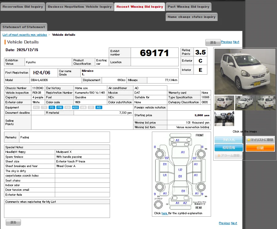The height and width of the screenshot is (229, 277).
Task: Open the Past Winning Bid Inquiry tab
Action: pos(189,7)
